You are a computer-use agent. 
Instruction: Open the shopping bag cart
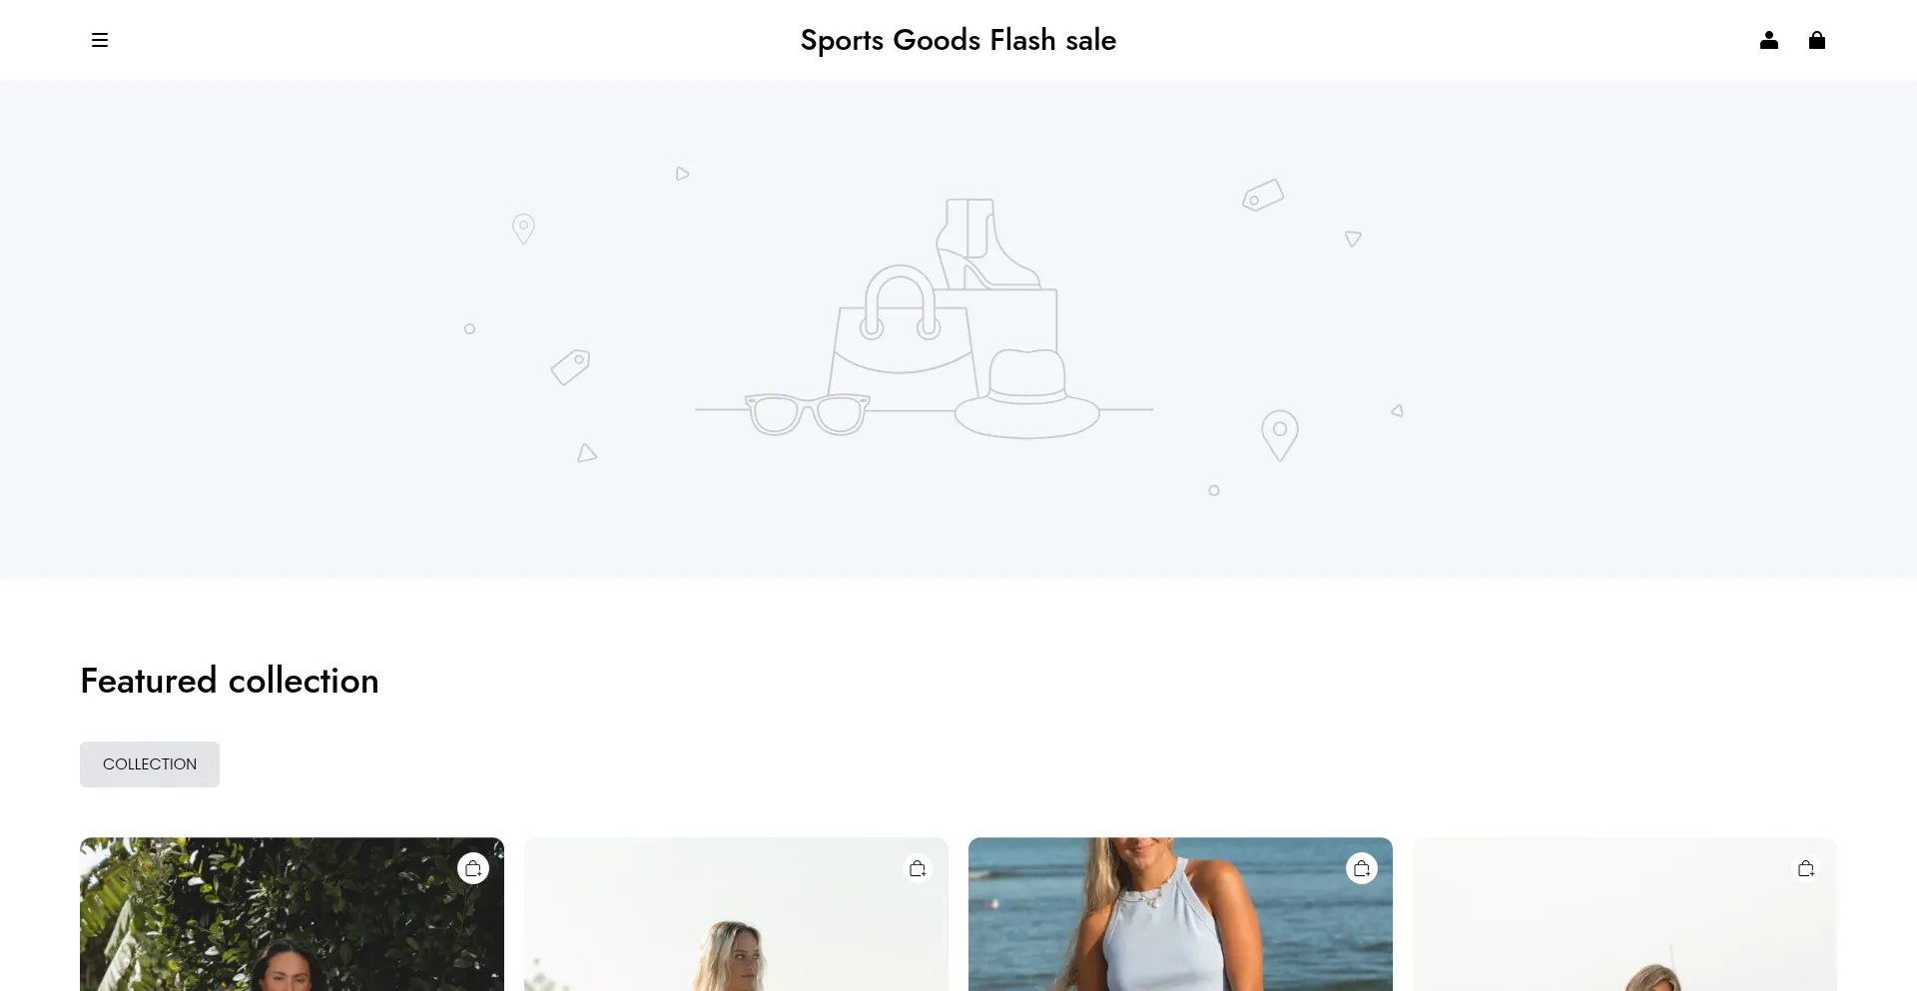[1817, 40]
